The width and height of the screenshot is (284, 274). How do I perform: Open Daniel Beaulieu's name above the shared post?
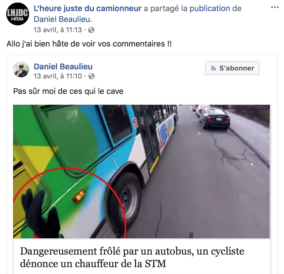63,67
